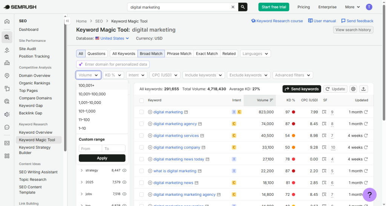Open the page icon next to 'what is digital marketing'
The height and width of the screenshot is (206, 386).
coord(200,171)
